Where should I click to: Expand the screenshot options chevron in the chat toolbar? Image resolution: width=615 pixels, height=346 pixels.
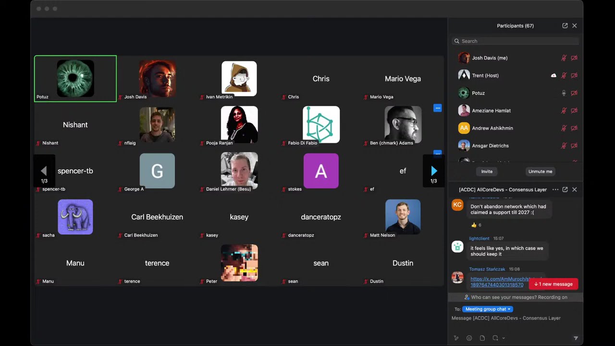coord(504,338)
